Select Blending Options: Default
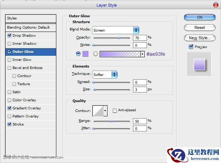 click(x=31, y=28)
